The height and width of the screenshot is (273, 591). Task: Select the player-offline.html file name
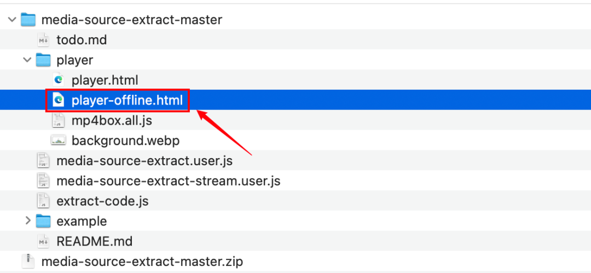coord(127,100)
